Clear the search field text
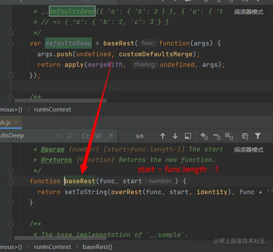Screen dimensions: 273x252 tap(58, 136)
